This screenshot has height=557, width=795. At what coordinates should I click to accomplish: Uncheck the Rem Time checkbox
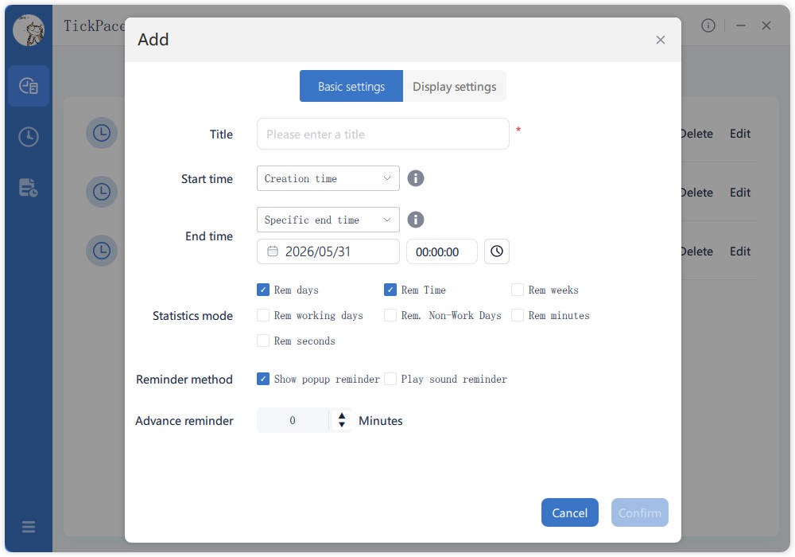pos(390,290)
